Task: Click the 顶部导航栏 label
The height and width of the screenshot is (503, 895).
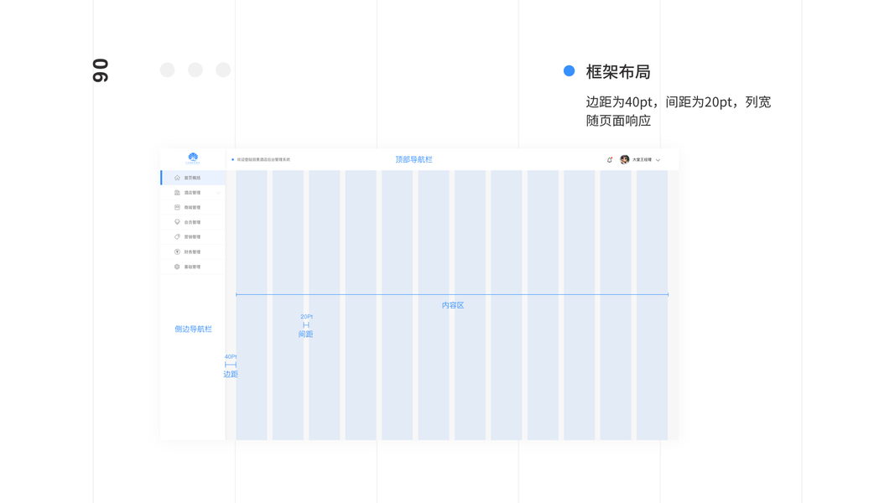Action: pos(414,159)
